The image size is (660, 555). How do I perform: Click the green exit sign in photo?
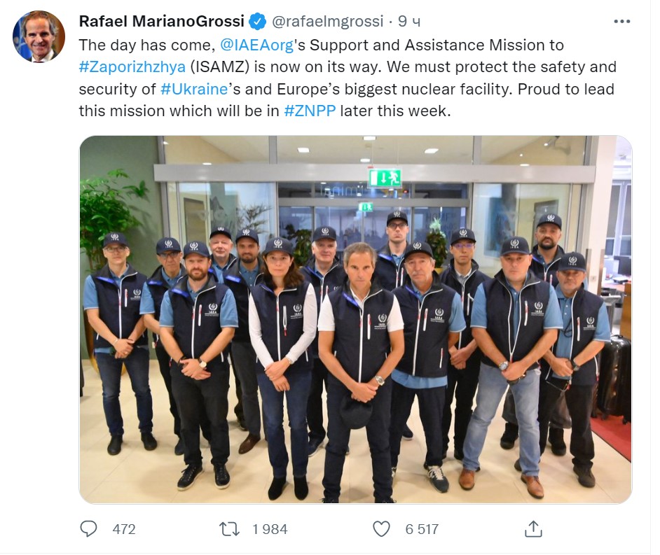click(x=385, y=178)
